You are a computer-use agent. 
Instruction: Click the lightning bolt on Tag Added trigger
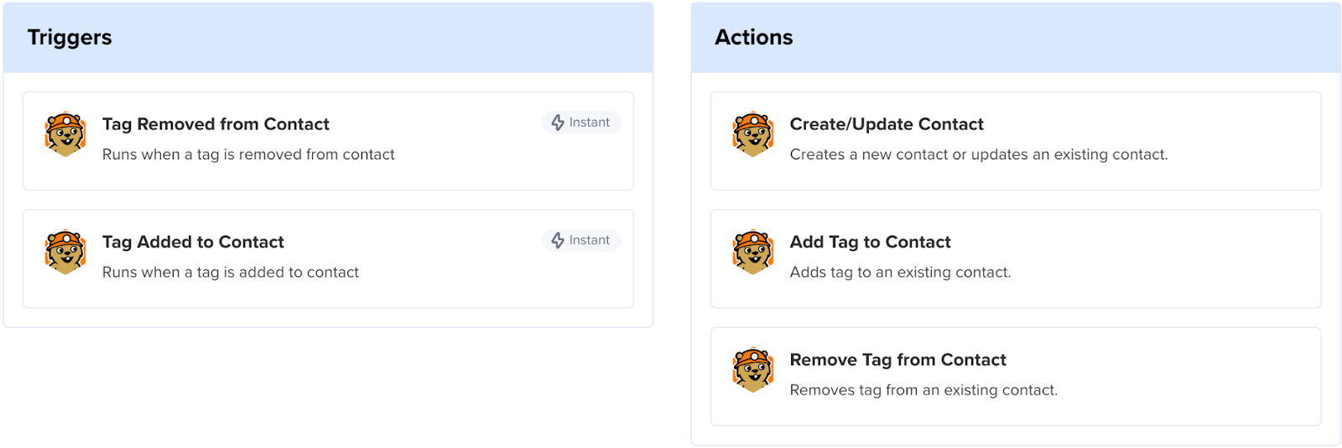coord(558,241)
